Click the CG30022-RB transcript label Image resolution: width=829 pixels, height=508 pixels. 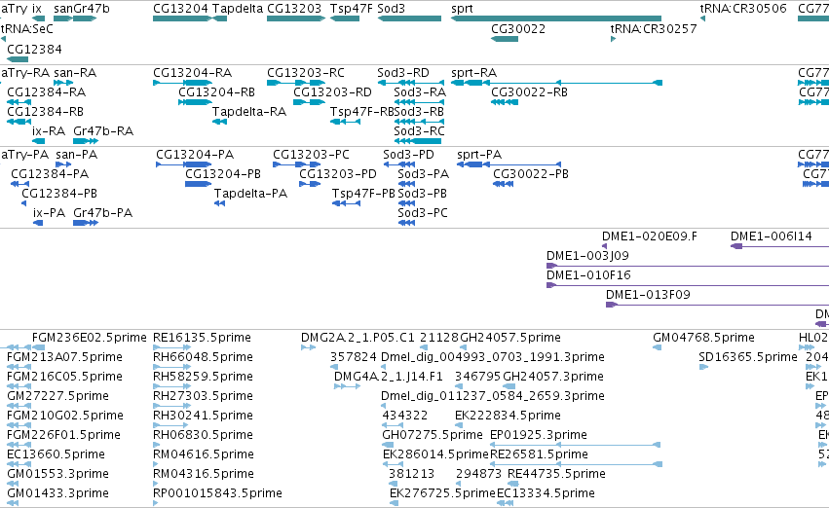pyautogui.click(x=529, y=92)
